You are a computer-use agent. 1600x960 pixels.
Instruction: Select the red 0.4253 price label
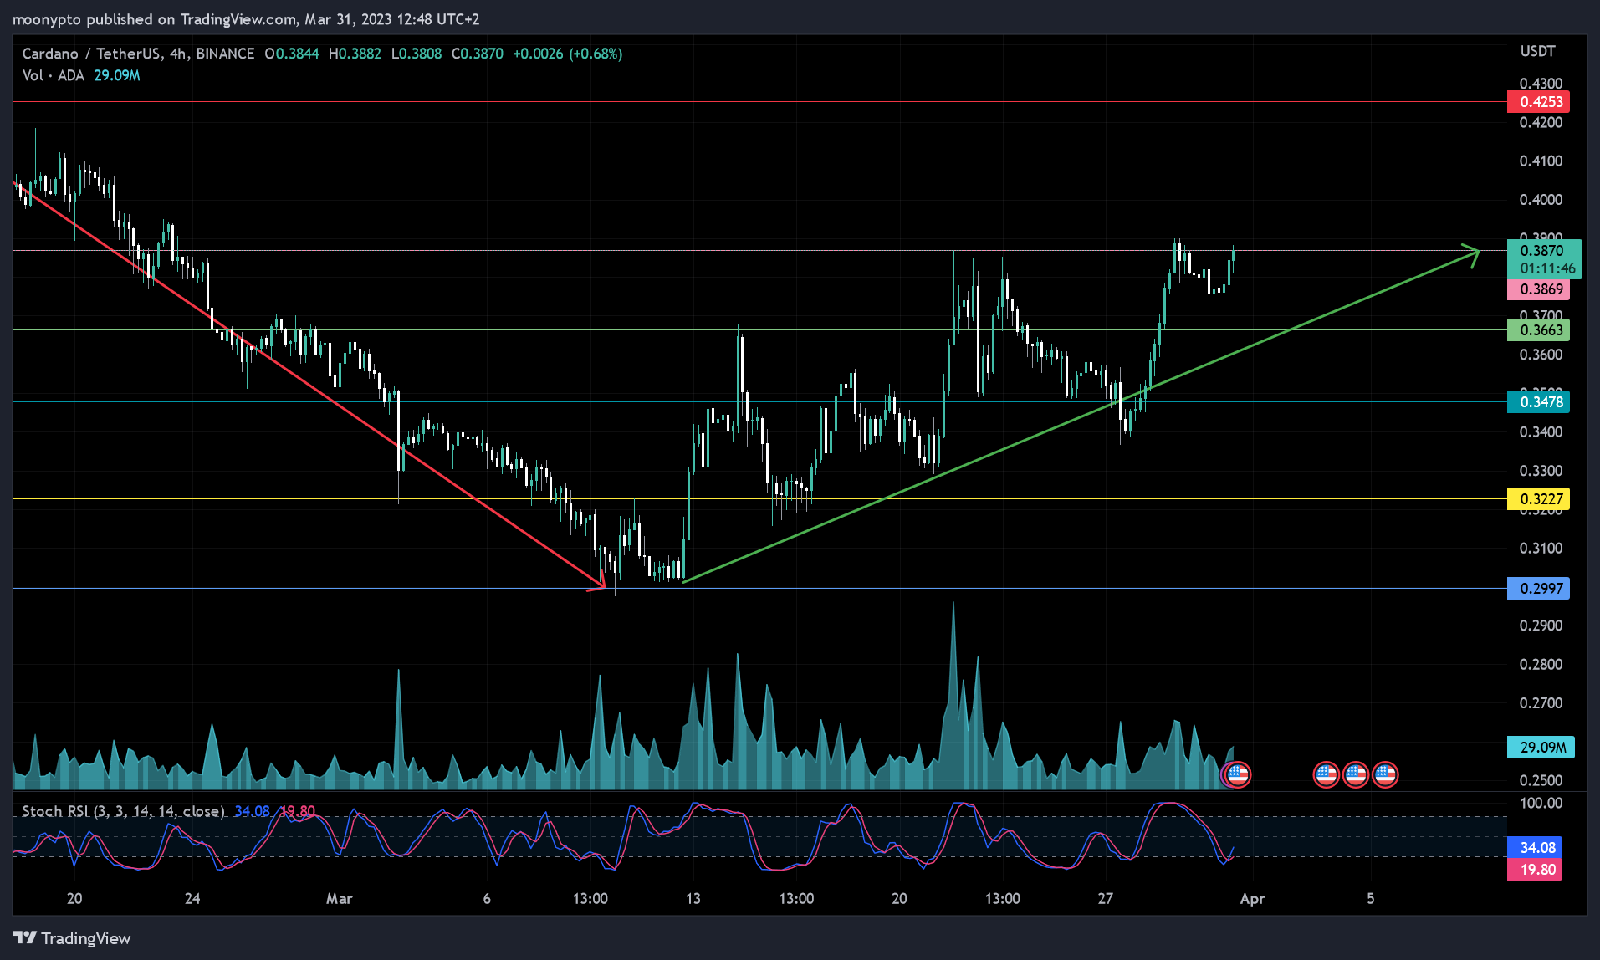(1538, 102)
